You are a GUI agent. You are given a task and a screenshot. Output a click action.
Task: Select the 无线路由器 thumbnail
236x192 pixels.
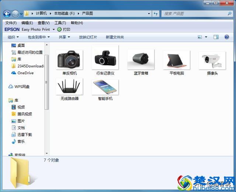coord(69,86)
